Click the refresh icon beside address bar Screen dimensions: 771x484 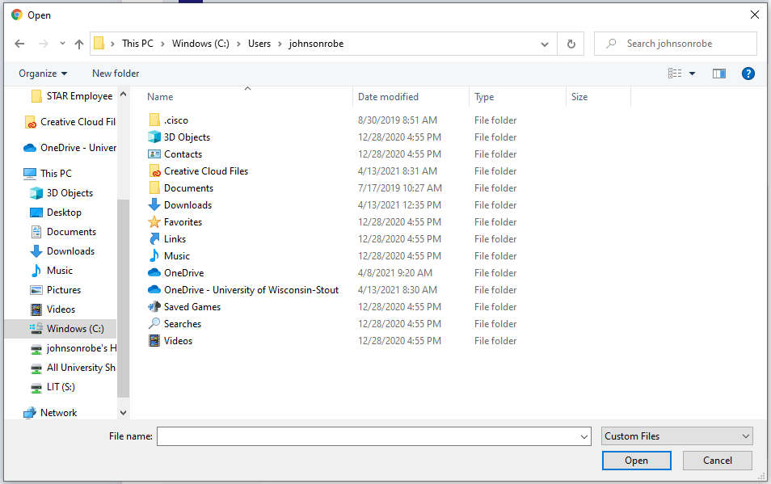[x=571, y=43]
